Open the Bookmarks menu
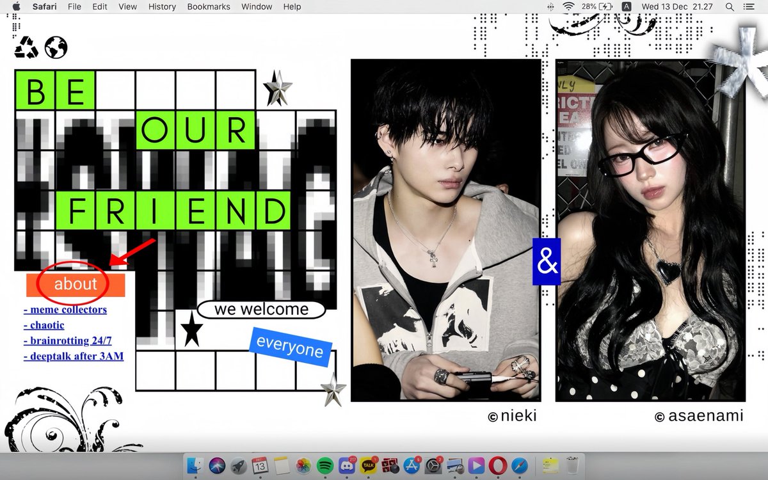The width and height of the screenshot is (768, 480). (x=209, y=6)
